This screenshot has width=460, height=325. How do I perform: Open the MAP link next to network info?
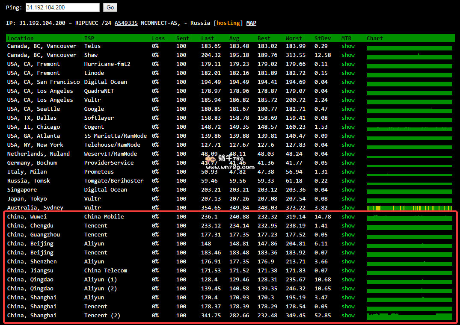(251, 23)
